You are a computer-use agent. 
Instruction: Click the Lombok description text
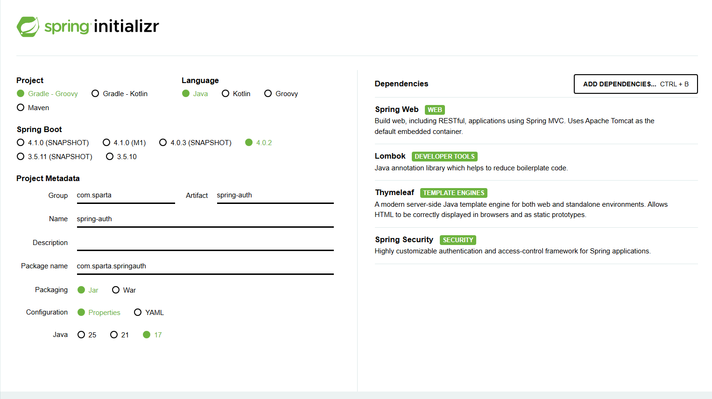pos(471,168)
